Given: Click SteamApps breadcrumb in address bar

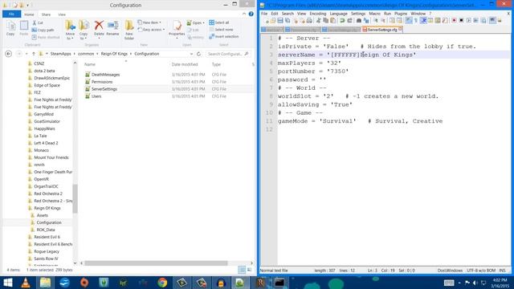Looking at the screenshot, I should tap(61, 54).
